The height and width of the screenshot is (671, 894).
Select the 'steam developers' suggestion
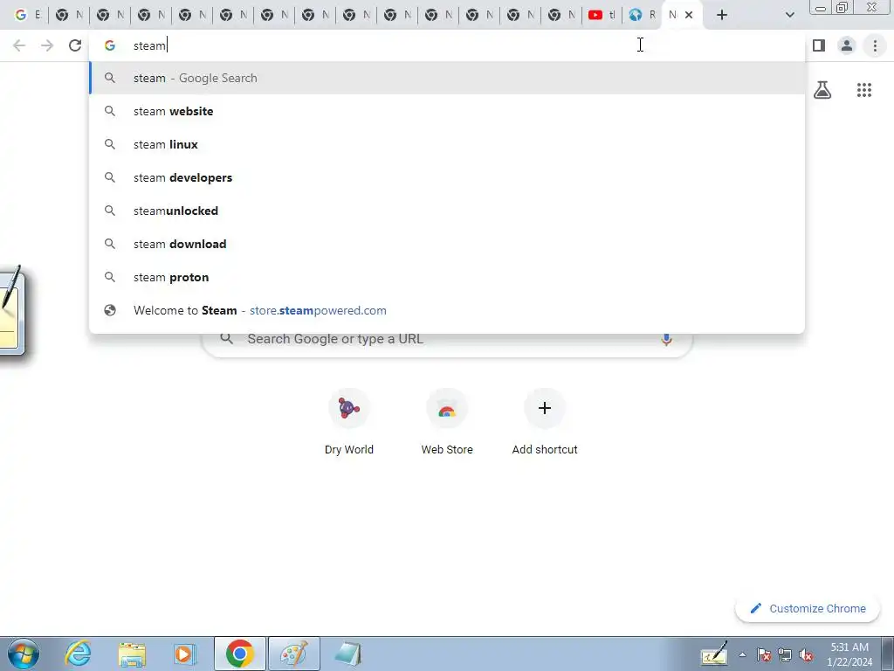click(x=447, y=177)
